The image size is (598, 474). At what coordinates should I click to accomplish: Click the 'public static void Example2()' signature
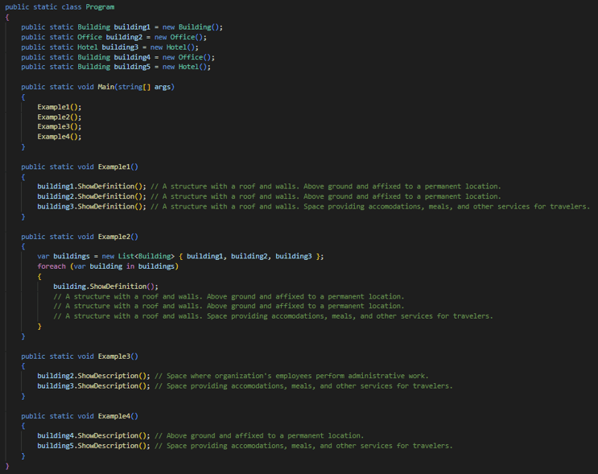click(x=80, y=237)
